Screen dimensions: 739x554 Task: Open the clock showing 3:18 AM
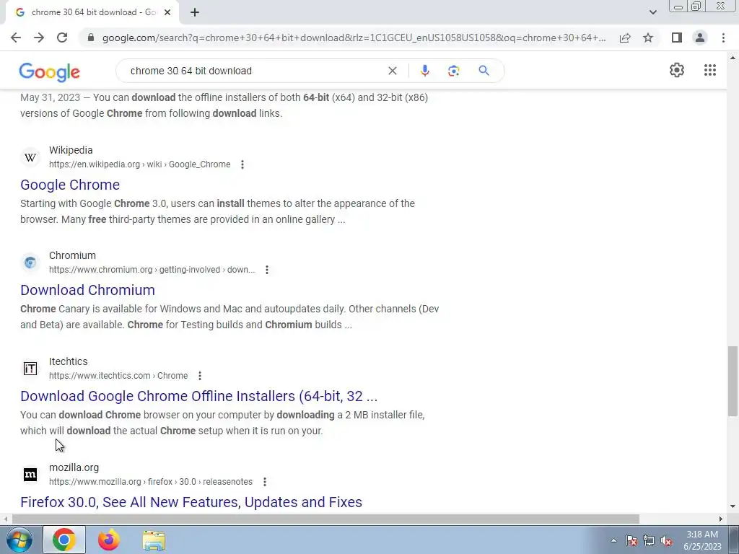pos(702,540)
